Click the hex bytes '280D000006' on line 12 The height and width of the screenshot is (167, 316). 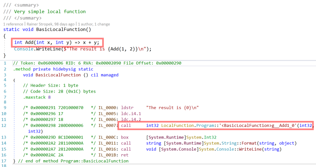click(71, 126)
